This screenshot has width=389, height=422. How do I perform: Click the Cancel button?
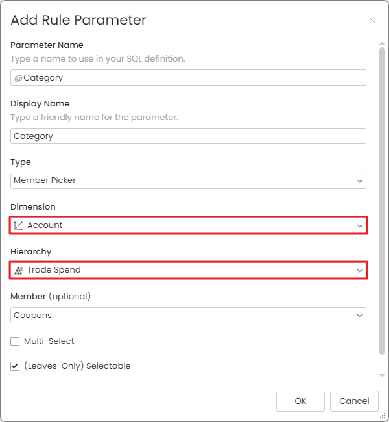click(354, 401)
